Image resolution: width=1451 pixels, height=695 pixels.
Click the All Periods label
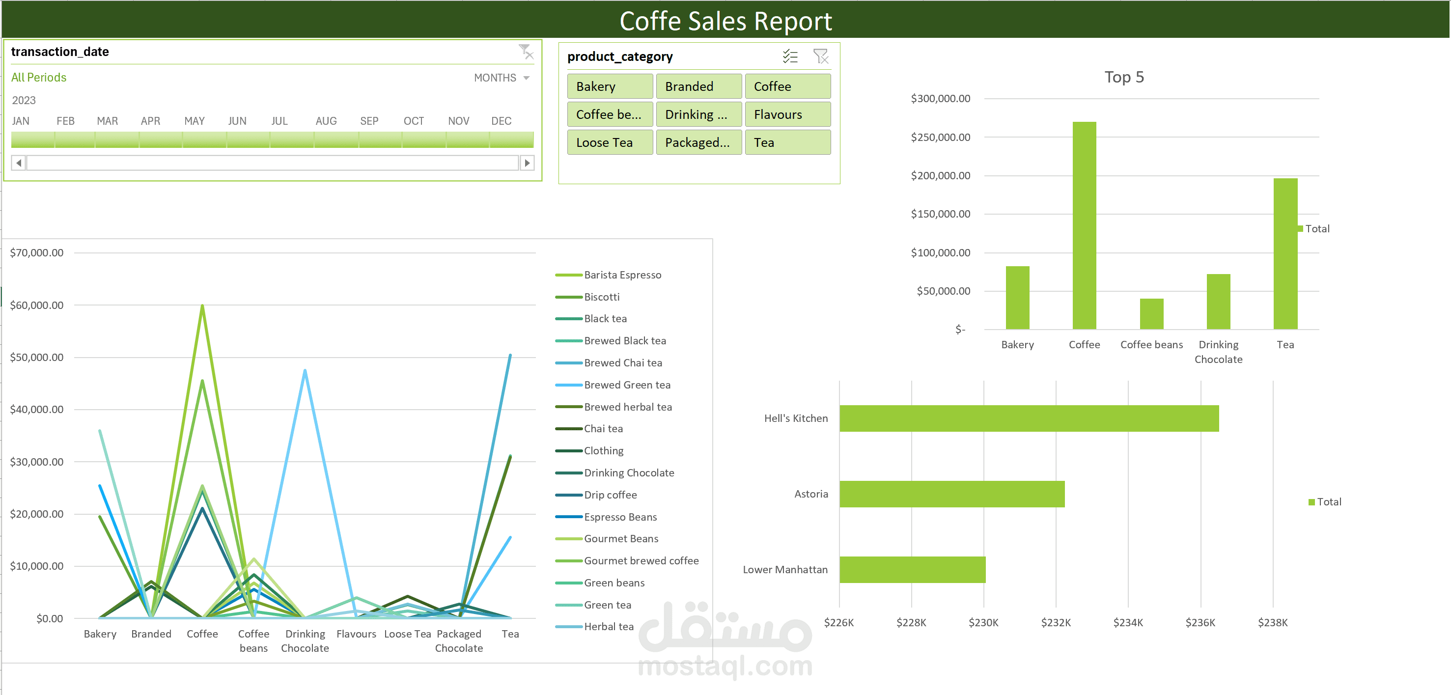pos(38,77)
